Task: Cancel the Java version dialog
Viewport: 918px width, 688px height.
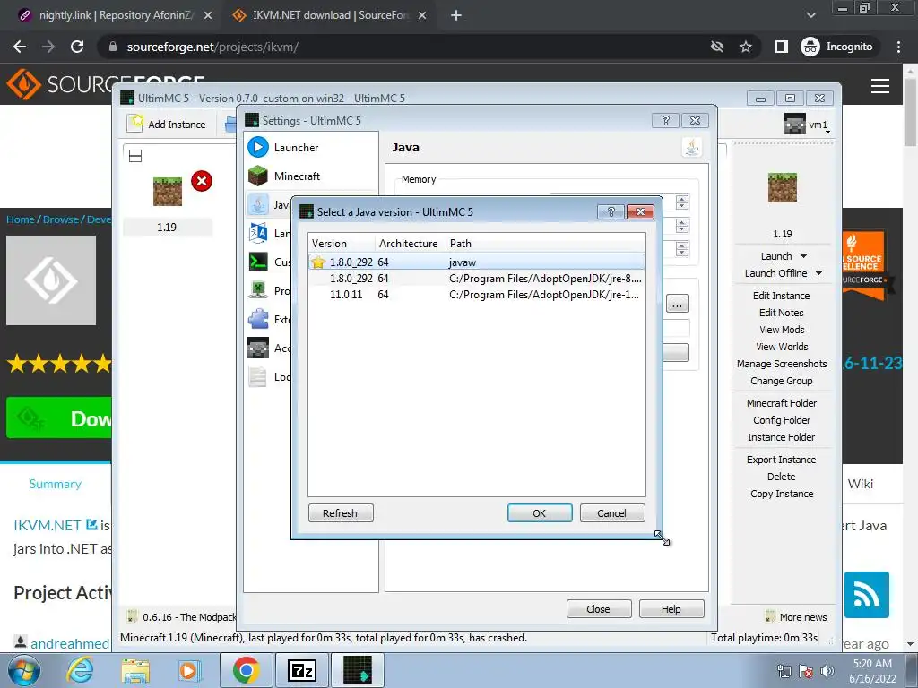Action: click(x=612, y=513)
